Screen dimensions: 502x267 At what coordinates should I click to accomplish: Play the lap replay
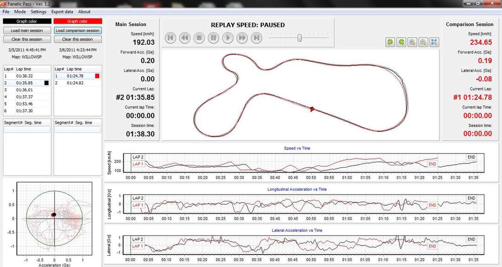coord(228,38)
